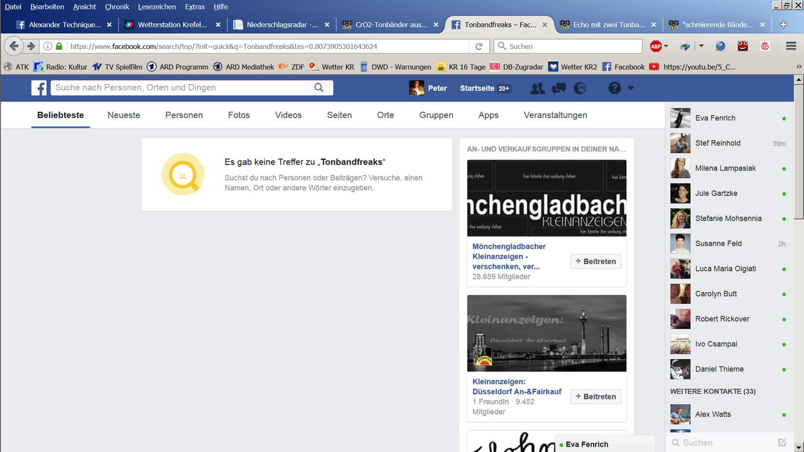Open the Firefox hamburger menu
804x452 pixels.
click(x=791, y=46)
